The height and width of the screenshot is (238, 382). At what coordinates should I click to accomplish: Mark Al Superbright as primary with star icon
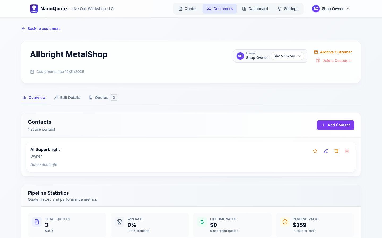pos(315,151)
